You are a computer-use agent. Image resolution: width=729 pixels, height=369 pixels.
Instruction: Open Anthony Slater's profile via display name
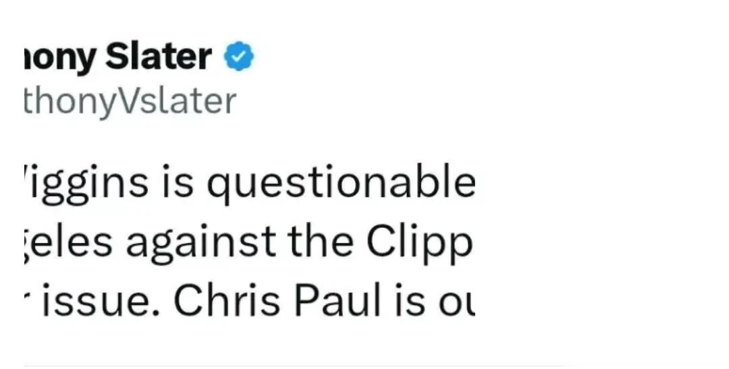117,57
